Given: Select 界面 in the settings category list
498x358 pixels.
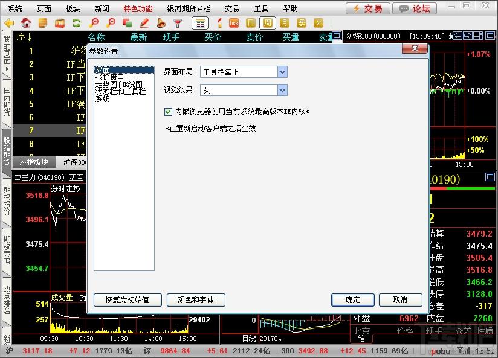Looking at the screenshot, I should tap(124, 70).
